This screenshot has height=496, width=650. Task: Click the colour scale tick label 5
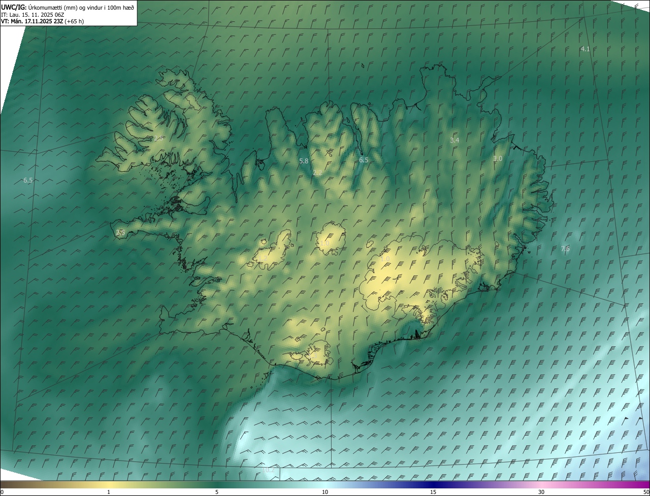(217, 492)
